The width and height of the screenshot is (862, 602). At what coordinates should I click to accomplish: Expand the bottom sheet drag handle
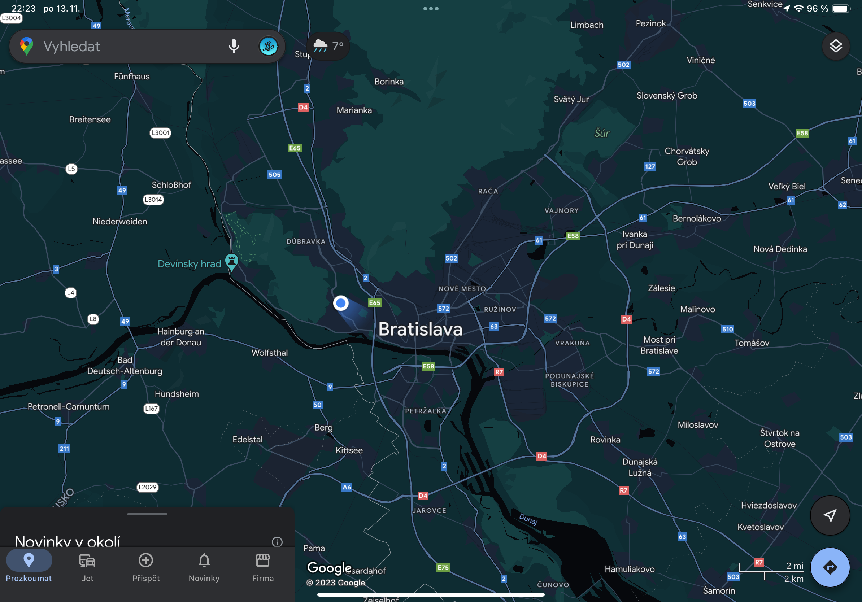tap(147, 514)
